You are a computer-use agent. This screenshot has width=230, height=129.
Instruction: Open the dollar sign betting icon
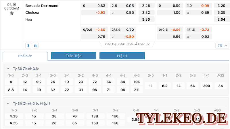pos(28,46)
